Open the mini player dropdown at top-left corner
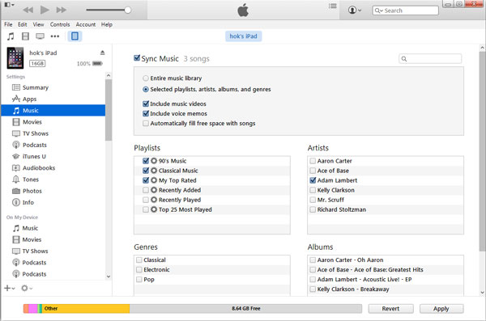 click(9, 4)
